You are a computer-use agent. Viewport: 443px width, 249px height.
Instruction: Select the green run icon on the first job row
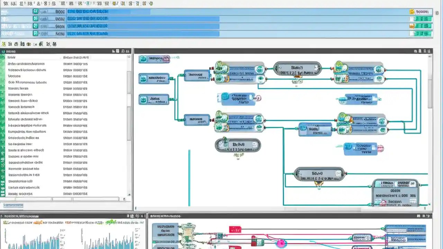click(36, 11)
